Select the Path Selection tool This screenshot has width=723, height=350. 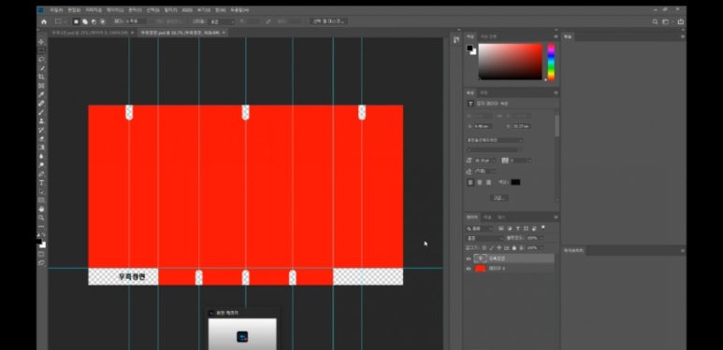pyautogui.click(x=41, y=191)
